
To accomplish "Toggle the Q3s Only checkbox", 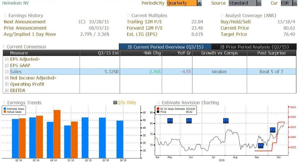I will [x=115, y=103].
